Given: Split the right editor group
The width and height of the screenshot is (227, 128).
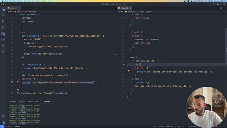Looking at the screenshot, I should (221, 8).
